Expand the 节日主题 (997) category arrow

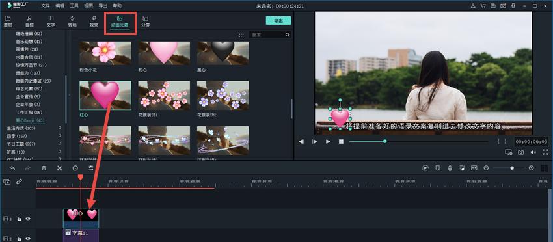tap(61, 144)
